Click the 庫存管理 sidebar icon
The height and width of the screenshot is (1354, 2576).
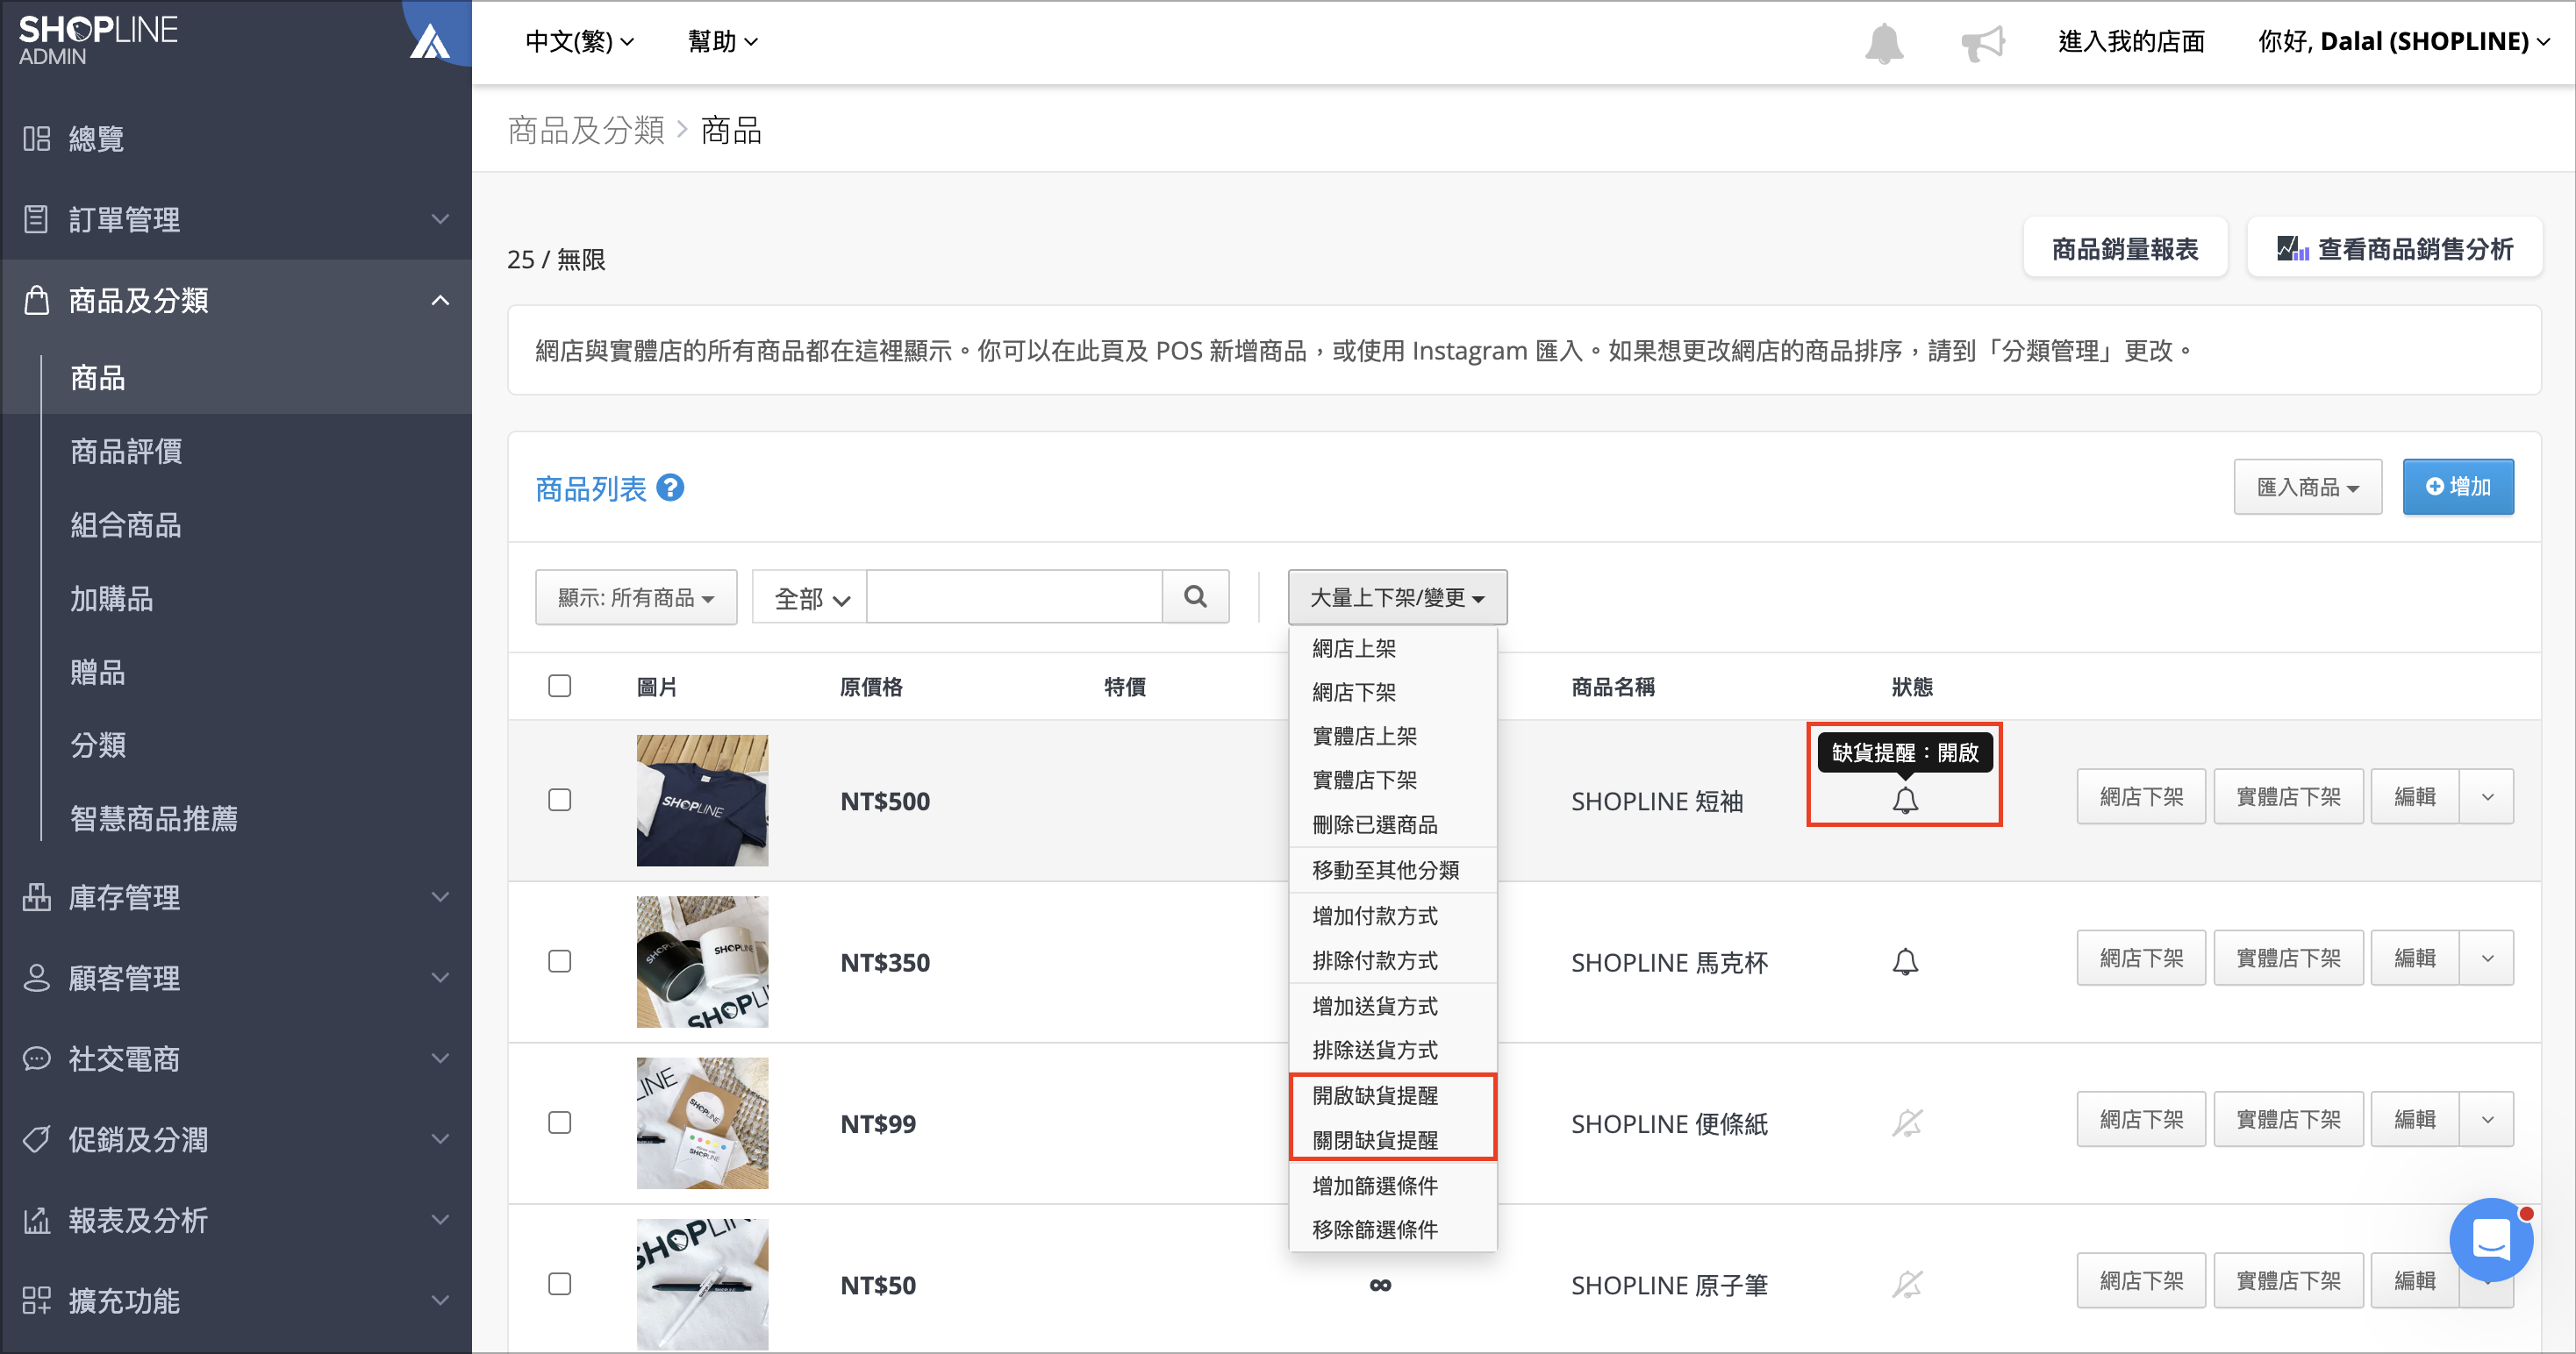coord(37,896)
